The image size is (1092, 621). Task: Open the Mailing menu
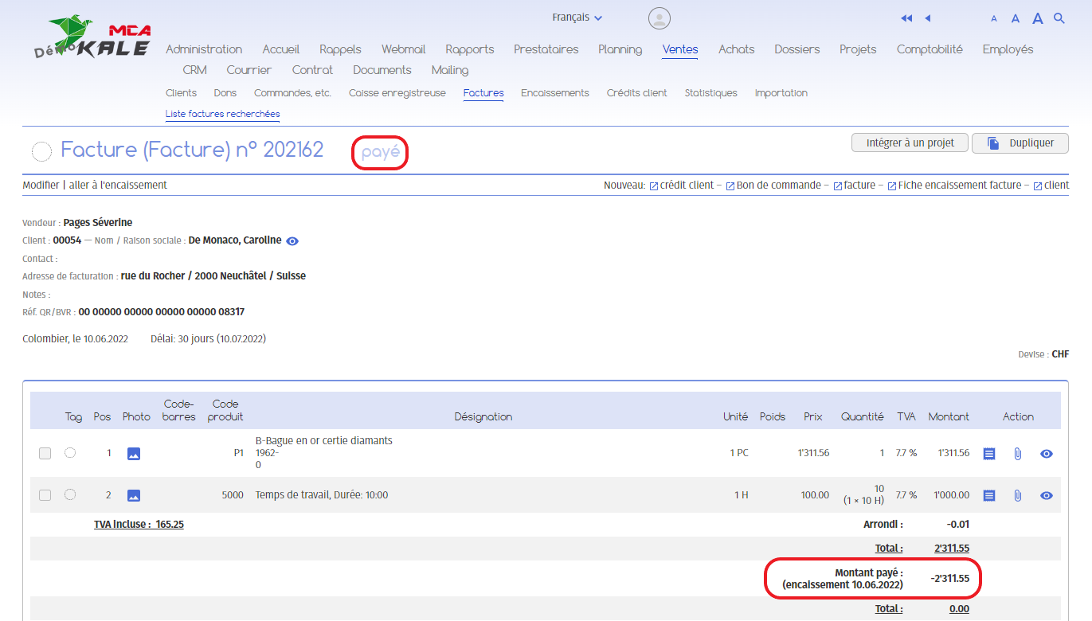[x=450, y=70]
